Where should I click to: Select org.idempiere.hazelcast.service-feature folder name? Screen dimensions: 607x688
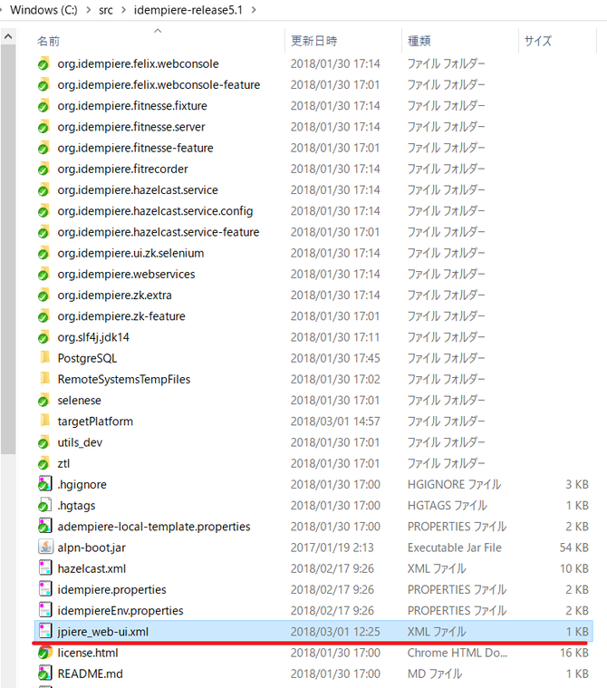[x=159, y=232]
